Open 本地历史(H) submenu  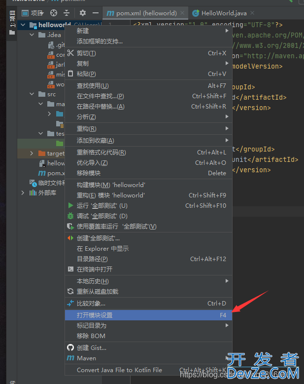click(x=149, y=281)
